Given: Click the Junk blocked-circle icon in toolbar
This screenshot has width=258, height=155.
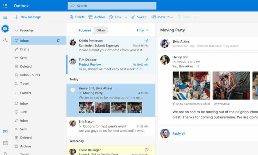Looking at the screenshot, I should click(111, 17).
